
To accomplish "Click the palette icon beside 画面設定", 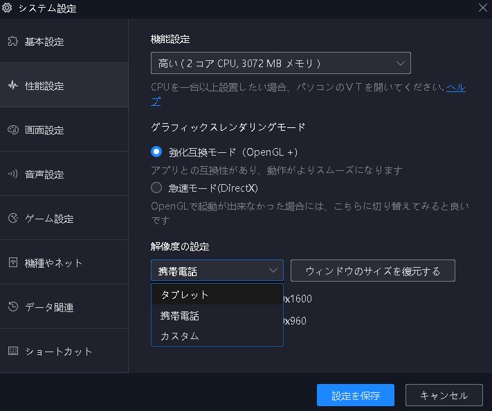I will (x=13, y=129).
